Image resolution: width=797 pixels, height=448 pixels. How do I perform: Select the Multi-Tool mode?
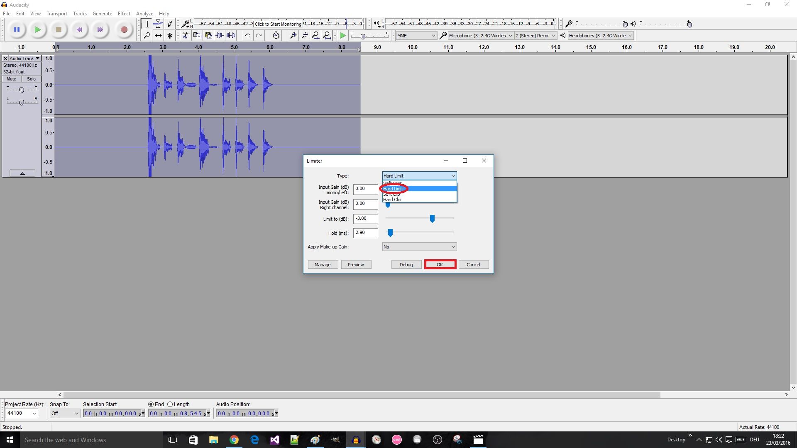click(x=170, y=35)
